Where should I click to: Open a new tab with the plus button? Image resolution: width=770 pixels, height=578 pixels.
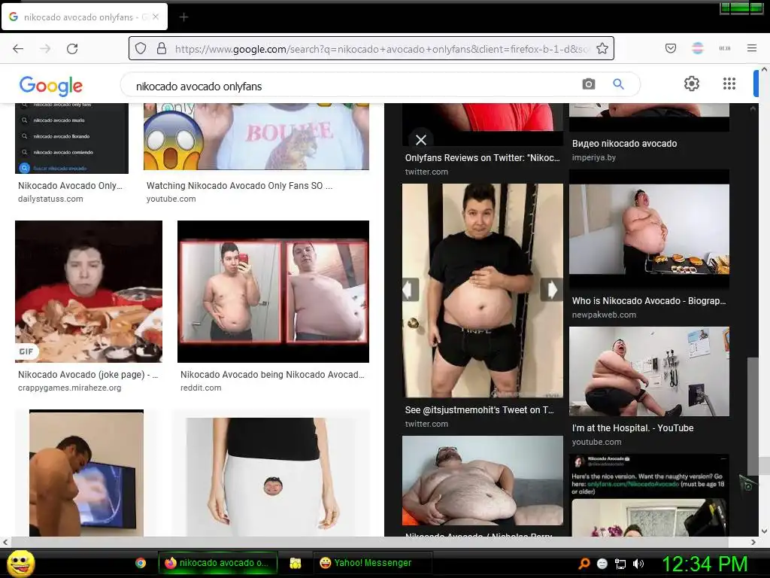click(x=183, y=17)
